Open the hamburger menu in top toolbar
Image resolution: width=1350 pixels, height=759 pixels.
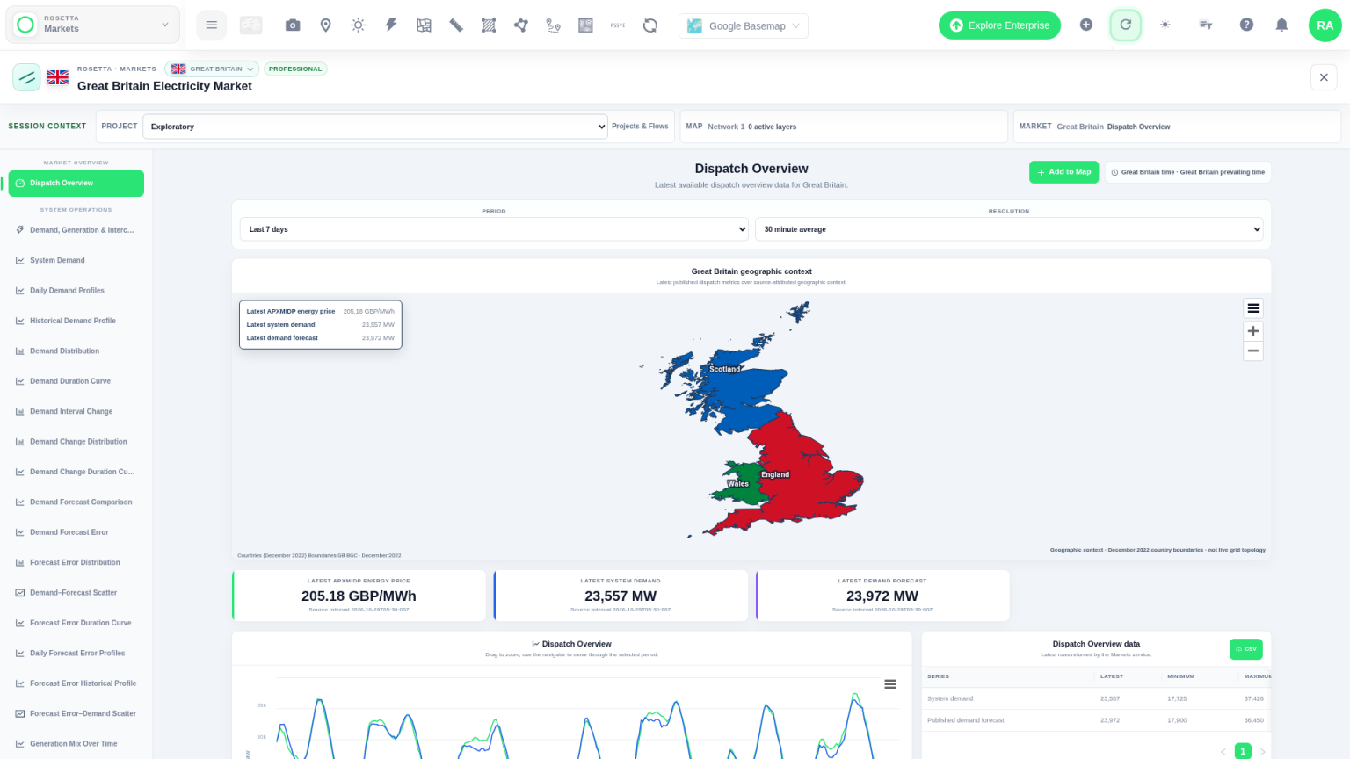[x=211, y=25]
